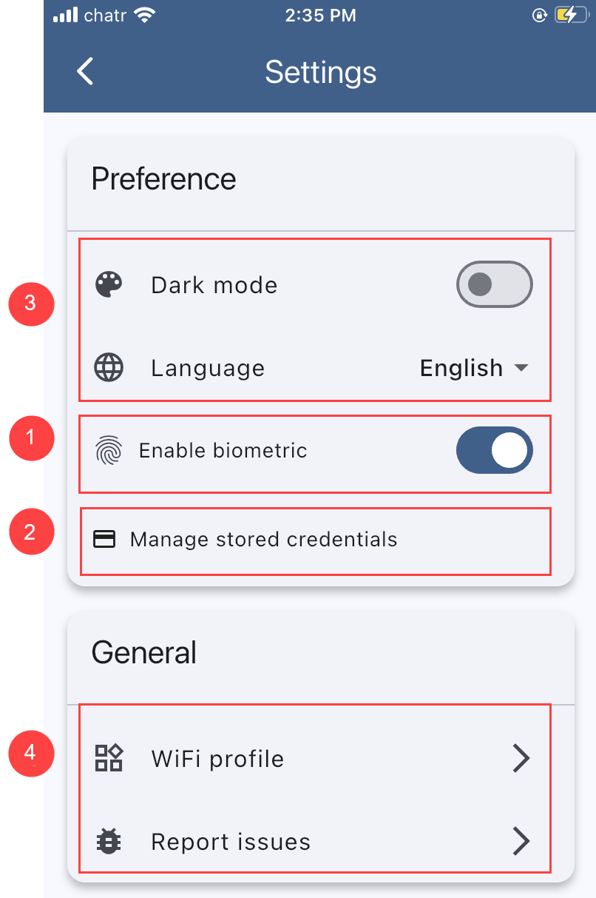Open Manage stored credentials

[x=263, y=540]
